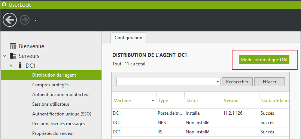Click the DISTRIBUTION DE L'AGENT DC1 heading
Image resolution: width=301 pixels, height=139 pixels.
tap(150, 55)
